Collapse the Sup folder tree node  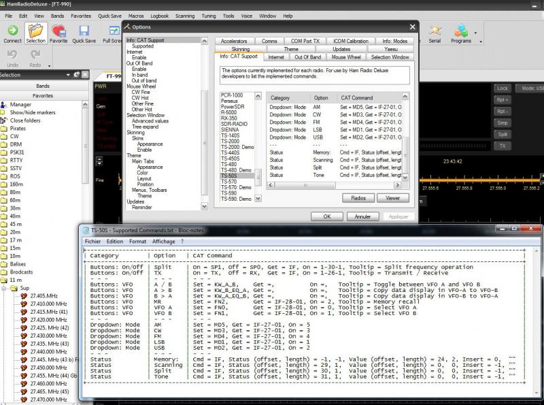(4, 289)
